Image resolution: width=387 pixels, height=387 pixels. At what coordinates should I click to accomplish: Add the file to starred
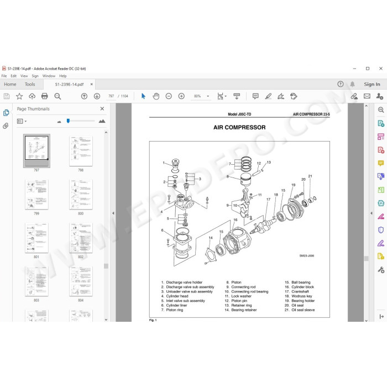point(19,96)
